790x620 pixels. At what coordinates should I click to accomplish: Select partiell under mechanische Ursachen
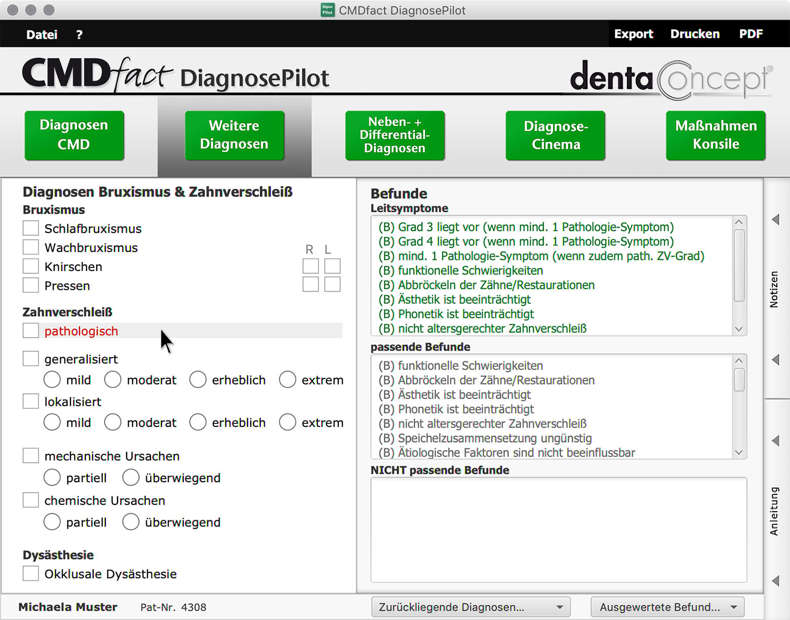(52, 477)
